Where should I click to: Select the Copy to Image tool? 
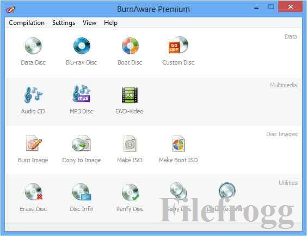[x=82, y=149]
